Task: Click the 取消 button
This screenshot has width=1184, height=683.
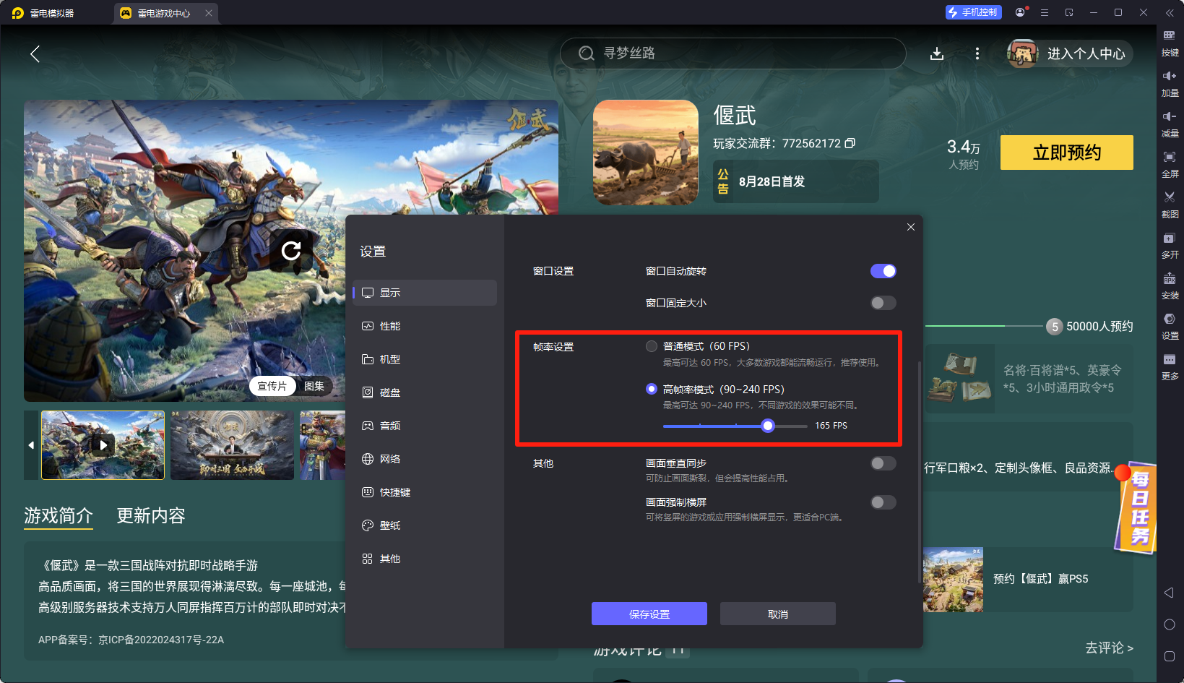Action: (x=778, y=614)
